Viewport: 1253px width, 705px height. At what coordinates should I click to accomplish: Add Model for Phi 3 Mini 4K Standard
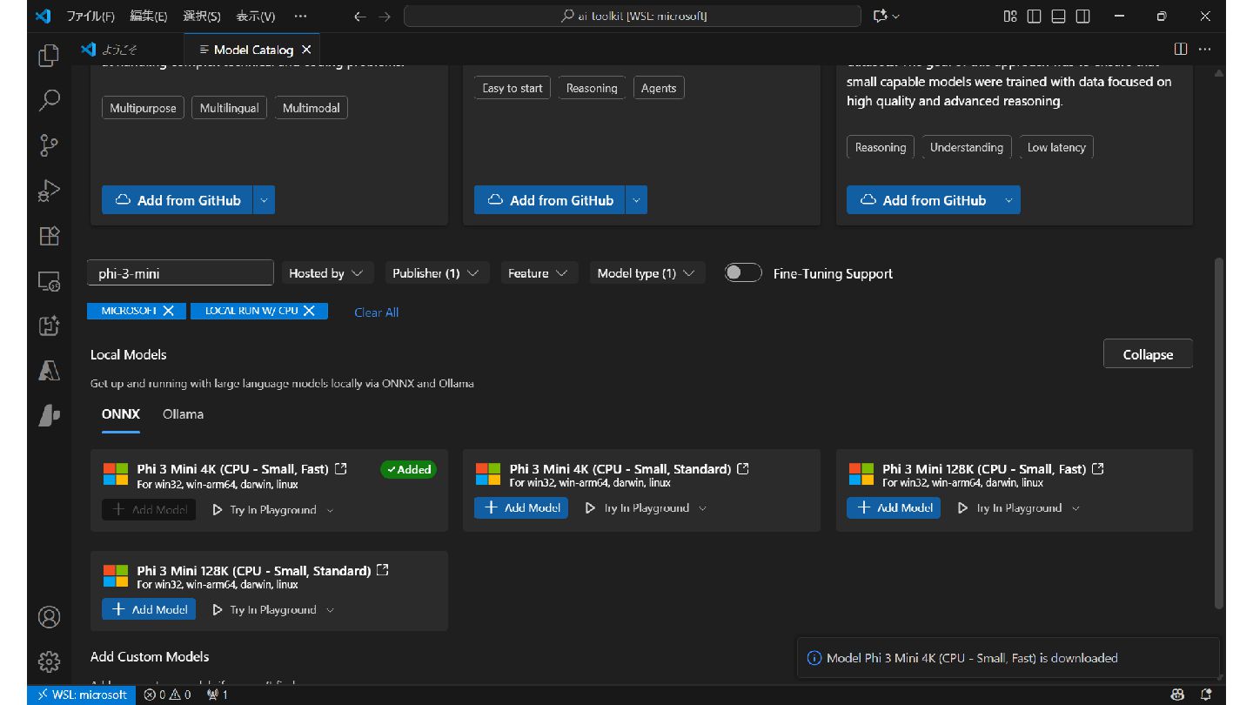click(x=521, y=507)
